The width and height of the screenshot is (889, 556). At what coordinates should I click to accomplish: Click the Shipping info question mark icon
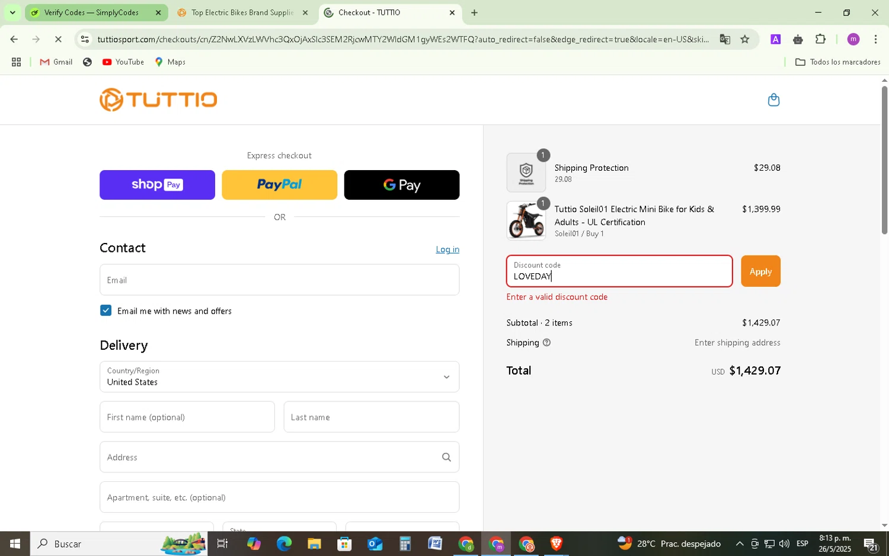click(546, 343)
